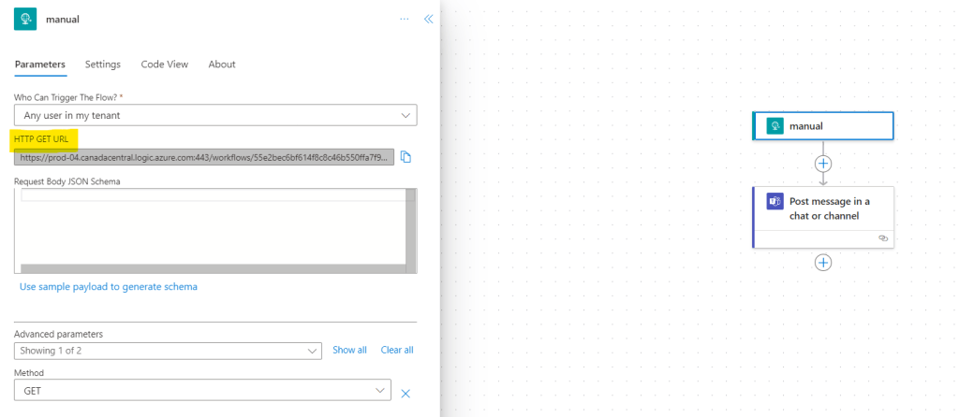Click Use sample payload to generate schema
This screenshot has height=417, width=959.
click(x=109, y=286)
